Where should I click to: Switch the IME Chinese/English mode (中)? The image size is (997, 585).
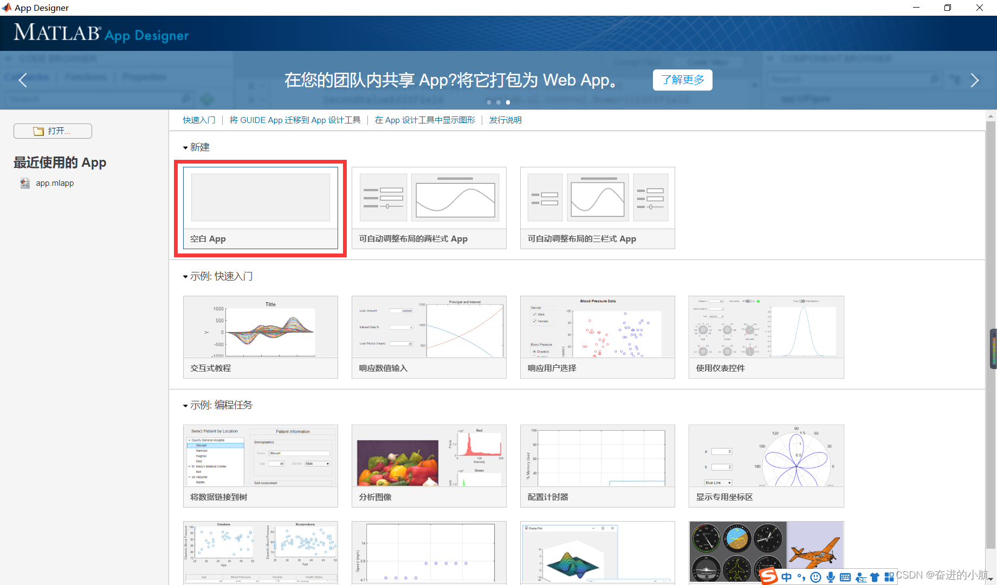(787, 577)
